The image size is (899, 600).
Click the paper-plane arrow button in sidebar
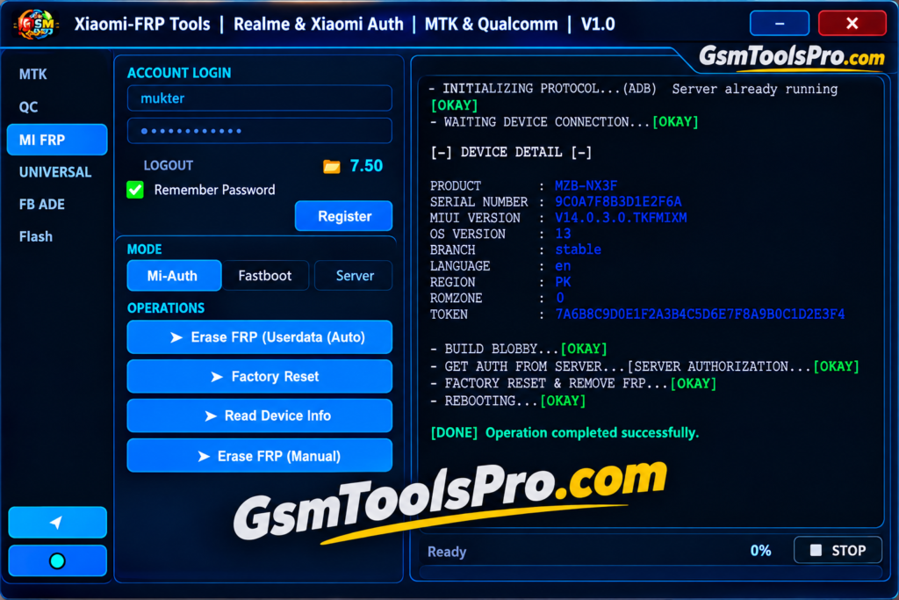coord(57,522)
